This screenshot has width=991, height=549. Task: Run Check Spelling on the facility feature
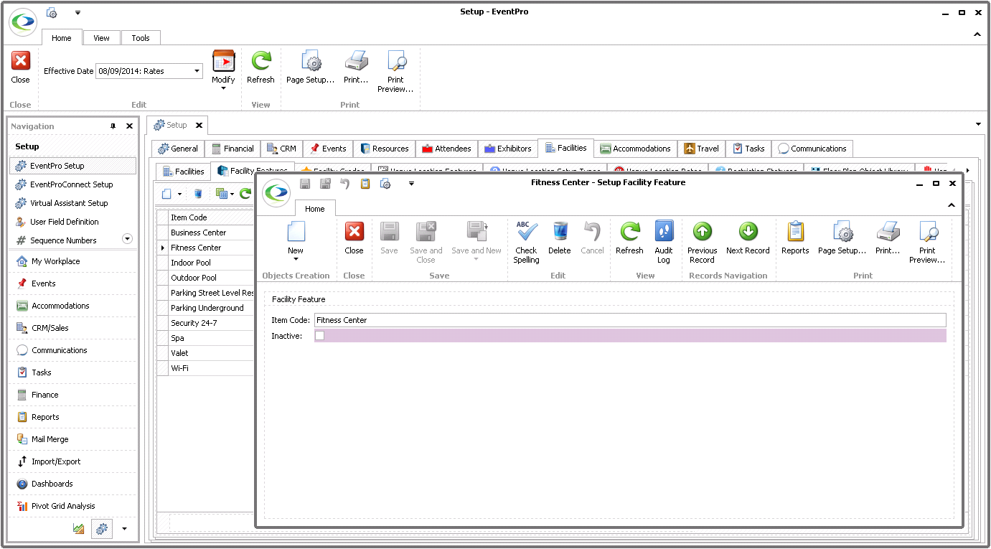[x=526, y=242]
